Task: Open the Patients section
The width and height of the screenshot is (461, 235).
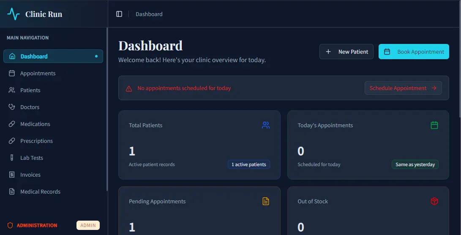Action: [30, 90]
